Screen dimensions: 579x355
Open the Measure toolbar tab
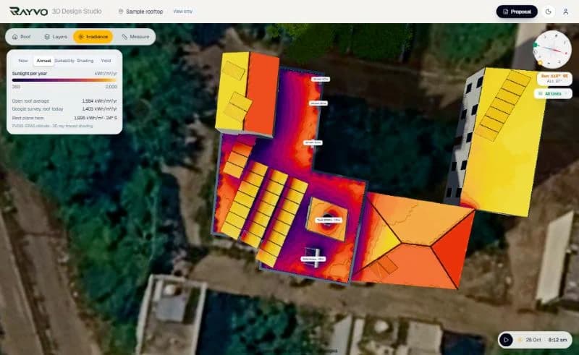[135, 37]
